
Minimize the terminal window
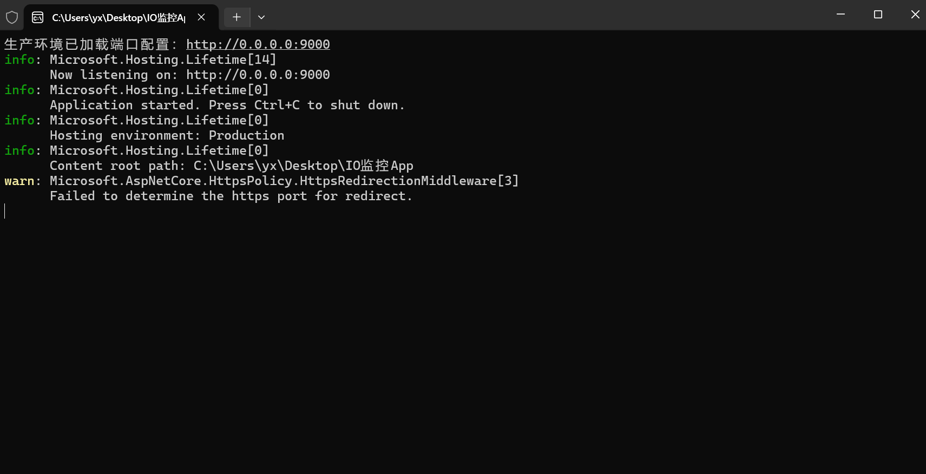840,15
